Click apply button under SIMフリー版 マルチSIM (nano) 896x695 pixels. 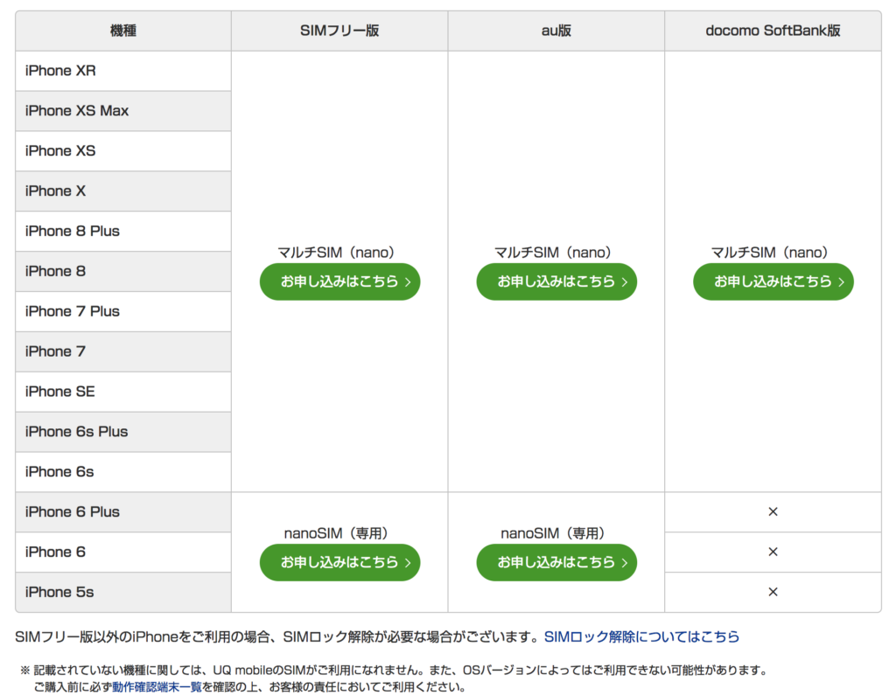(x=340, y=281)
